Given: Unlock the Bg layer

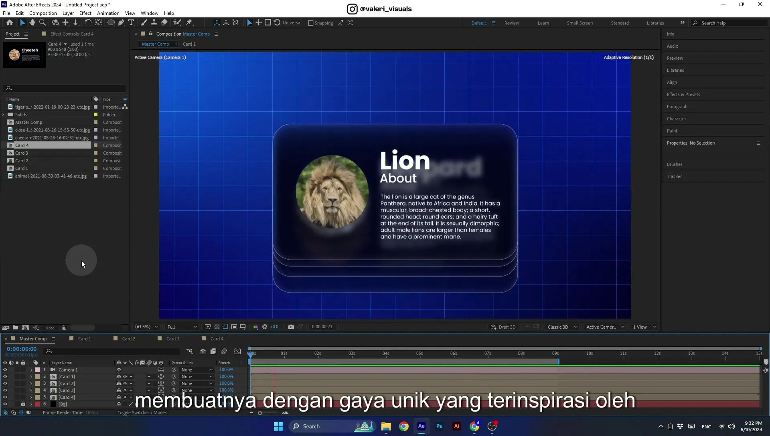Looking at the screenshot, I should pyautogui.click(x=23, y=404).
